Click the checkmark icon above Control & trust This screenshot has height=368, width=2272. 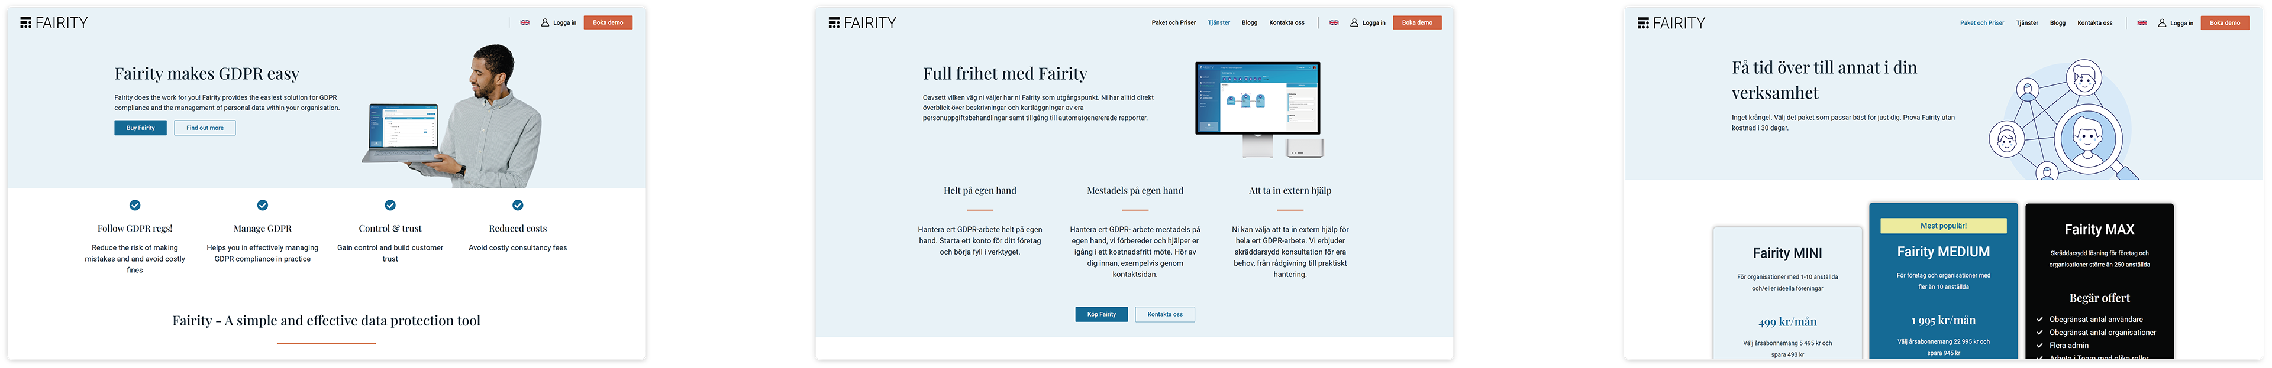click(x=390, y=205)
